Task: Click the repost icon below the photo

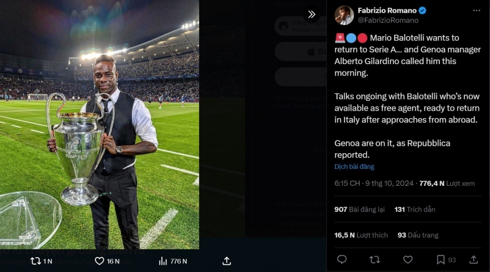Action: coord(35,261)
